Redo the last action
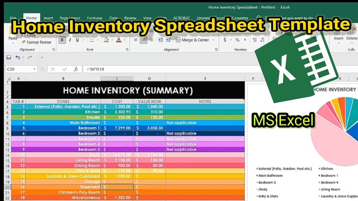The image size is (358, 201). (30, 58)
